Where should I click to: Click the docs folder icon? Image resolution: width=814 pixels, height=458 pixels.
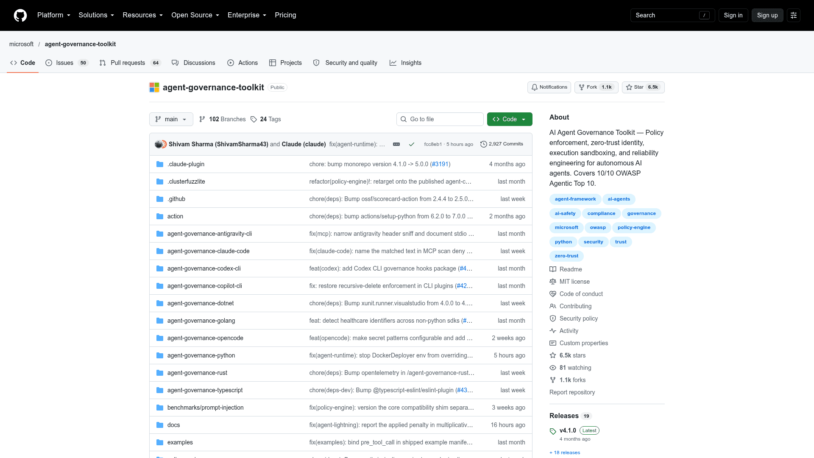coord(160,425)
